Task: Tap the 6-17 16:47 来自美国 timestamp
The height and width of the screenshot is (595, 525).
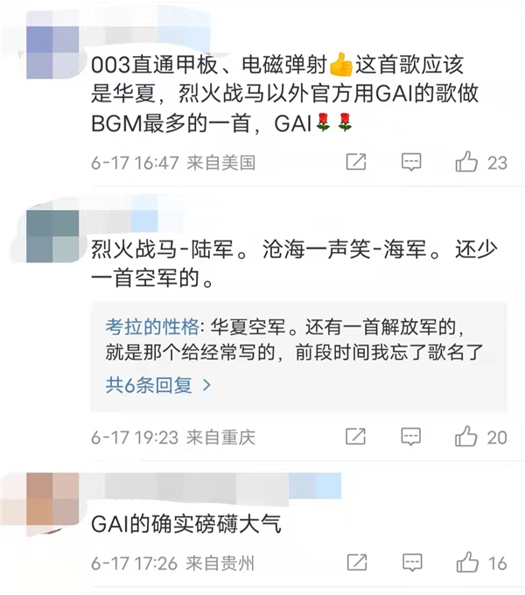Action: tap(173, 163)
